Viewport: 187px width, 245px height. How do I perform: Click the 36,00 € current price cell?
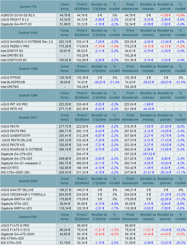pyautogui.click(x=65, y=82)
